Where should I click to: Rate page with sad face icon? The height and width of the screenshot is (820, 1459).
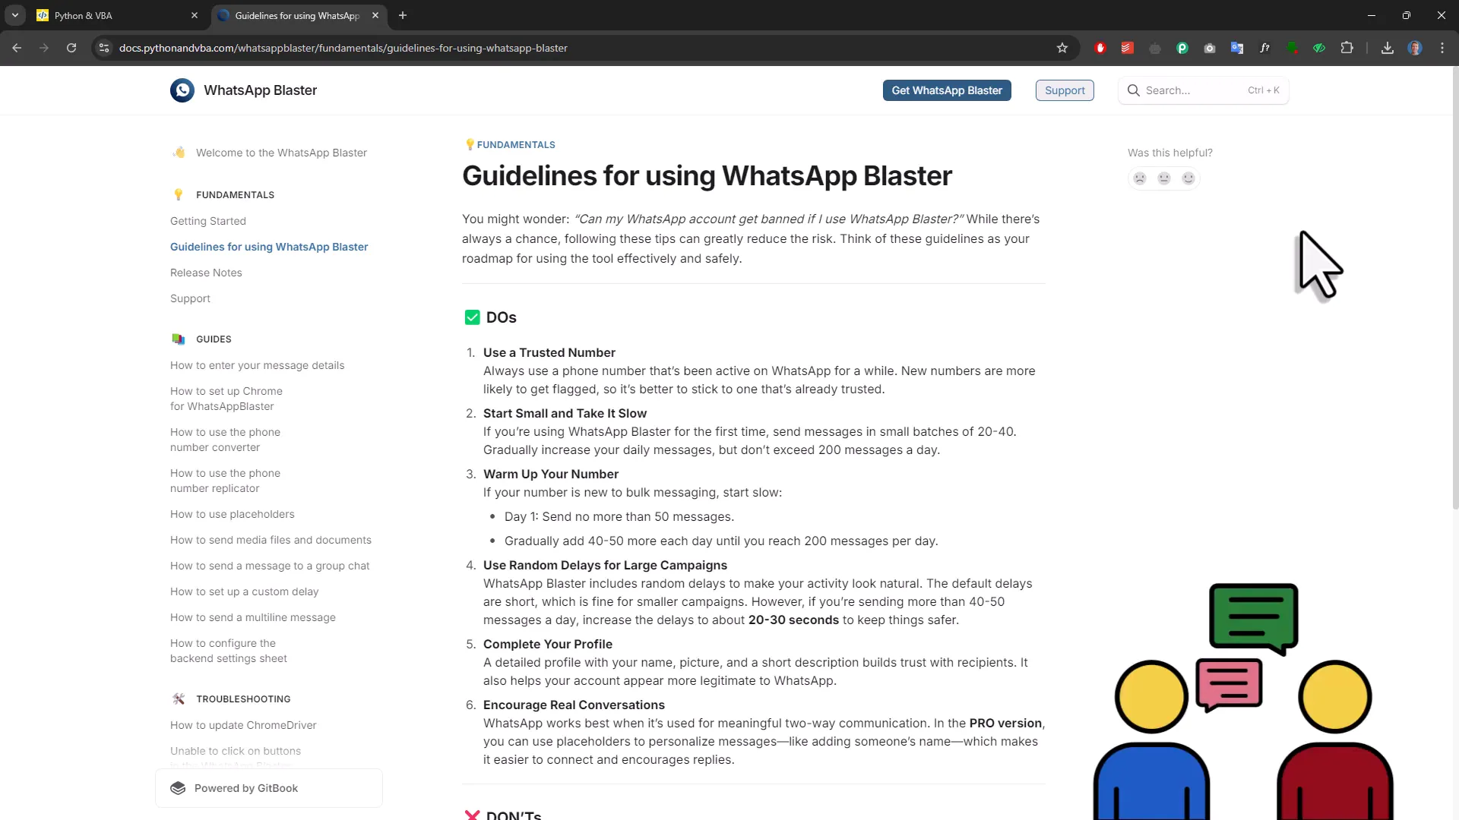point(1140,178)
